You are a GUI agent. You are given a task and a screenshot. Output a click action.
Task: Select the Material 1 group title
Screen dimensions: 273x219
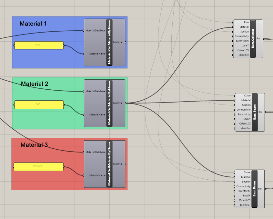coord(33,24)
